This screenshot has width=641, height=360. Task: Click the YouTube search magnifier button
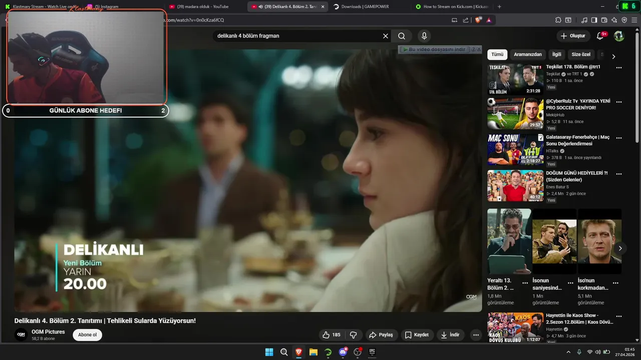pos(402,36)
